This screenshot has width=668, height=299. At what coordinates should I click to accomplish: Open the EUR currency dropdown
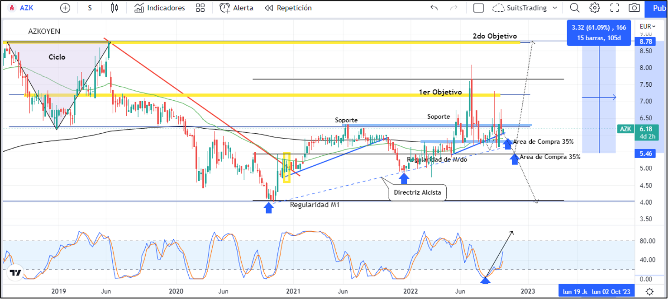646,26
